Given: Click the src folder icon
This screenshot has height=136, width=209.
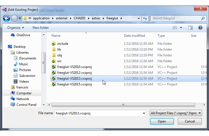Looking at the screenshot, I should click(x=54, y=61).
